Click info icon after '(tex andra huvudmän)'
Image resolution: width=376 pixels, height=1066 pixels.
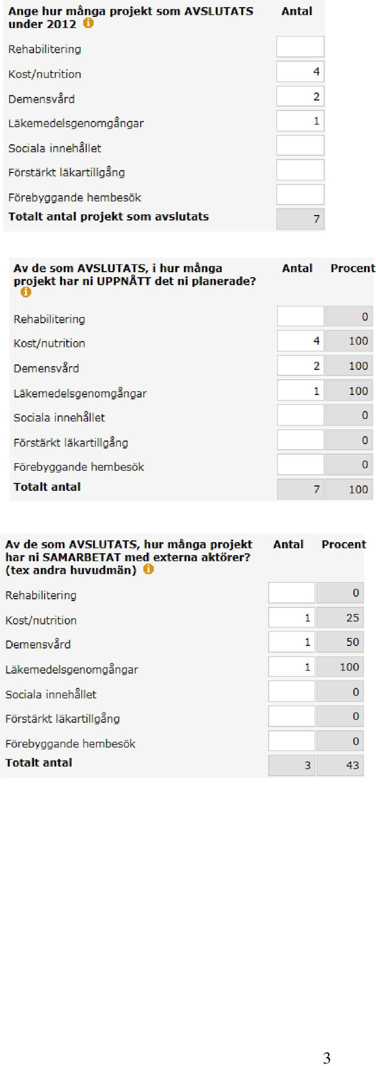pos(148,569)
